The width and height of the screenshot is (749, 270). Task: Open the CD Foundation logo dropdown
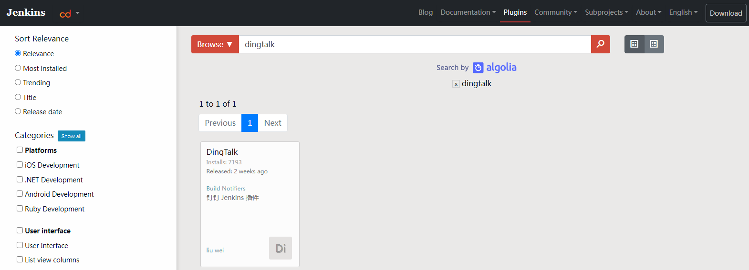70,13
